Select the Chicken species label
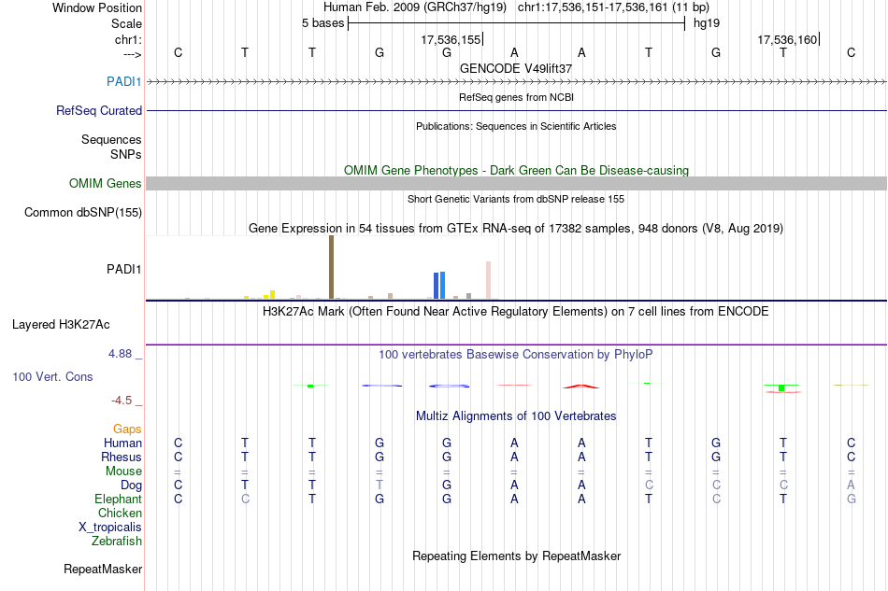This screenshot has width=888, height=591. tap(120, 513)
